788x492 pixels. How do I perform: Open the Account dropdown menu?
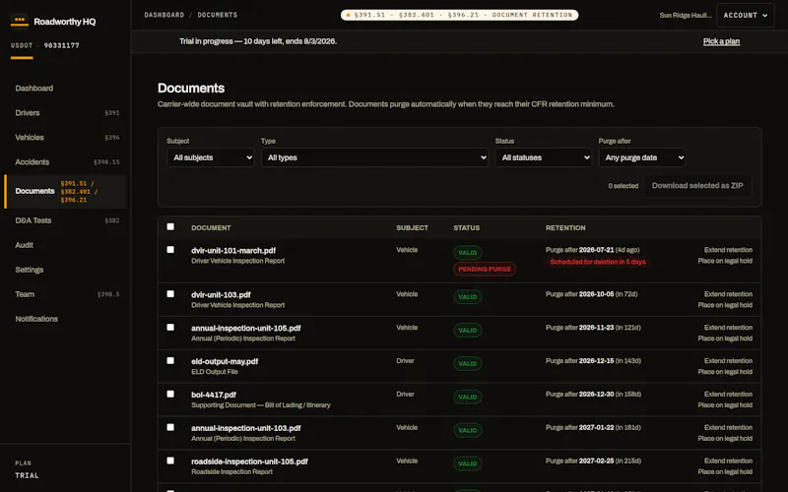click(746, 16)
